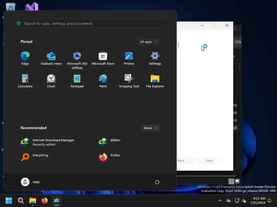
Task: Open Microsoft Store pinned app
Action: [x=103, y=58]
